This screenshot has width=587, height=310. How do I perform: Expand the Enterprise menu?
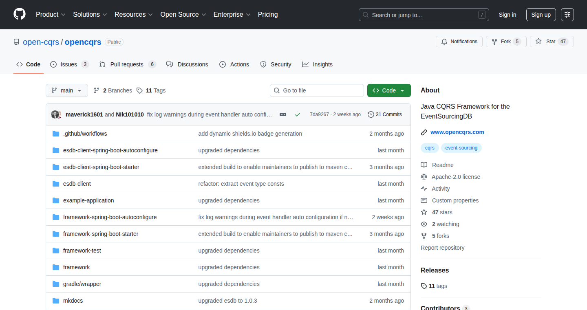232,14
